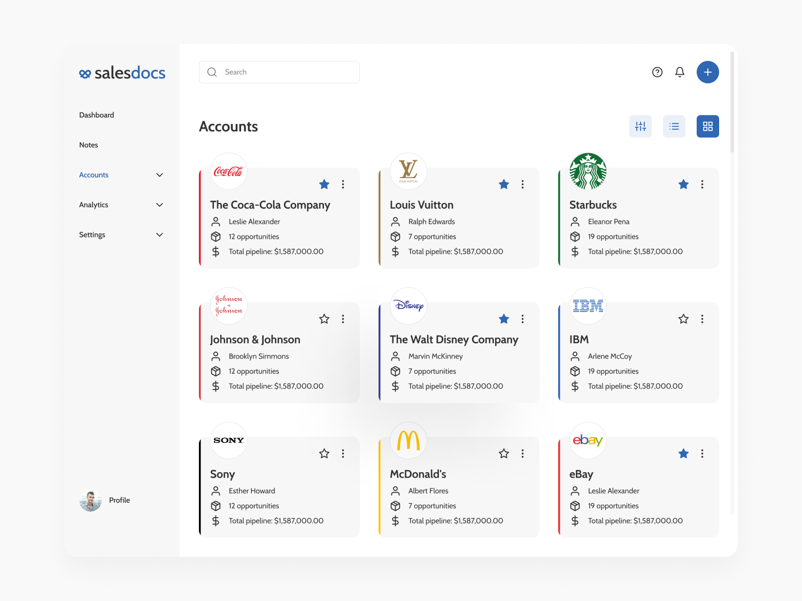The image size is (802, 601).
Task: Click owner Arlene McCoy on IBM card
Action: click(x=610, y=356)
